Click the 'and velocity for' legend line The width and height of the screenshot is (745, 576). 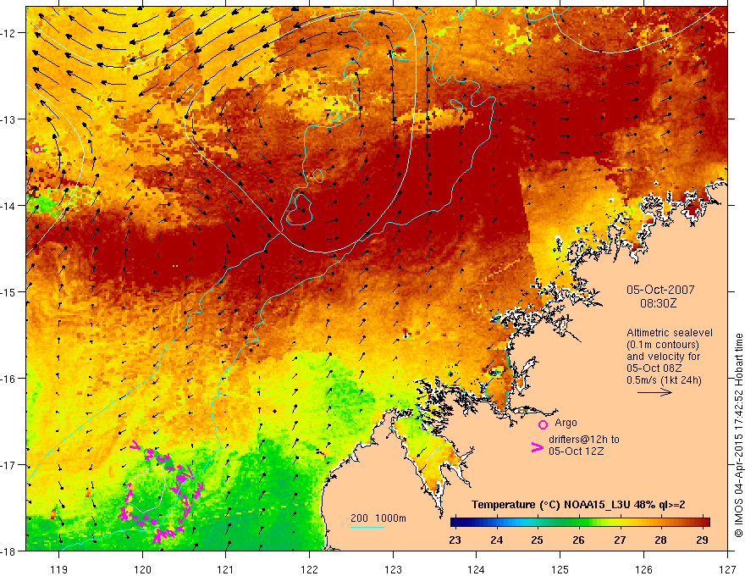[663, 357]
